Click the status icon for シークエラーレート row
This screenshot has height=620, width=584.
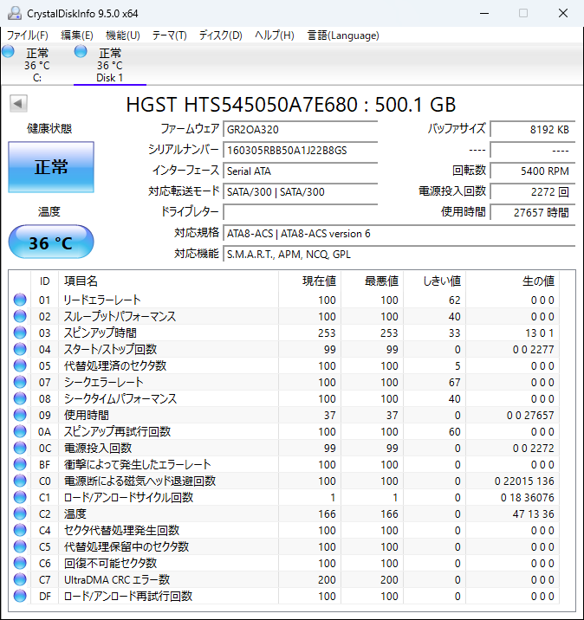click(x=20, y=382)
